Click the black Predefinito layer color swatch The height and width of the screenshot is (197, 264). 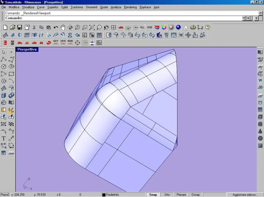point(104,195)
